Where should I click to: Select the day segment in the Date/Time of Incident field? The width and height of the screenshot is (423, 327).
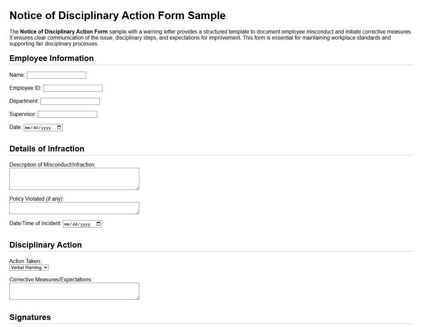tap(75, 223)
